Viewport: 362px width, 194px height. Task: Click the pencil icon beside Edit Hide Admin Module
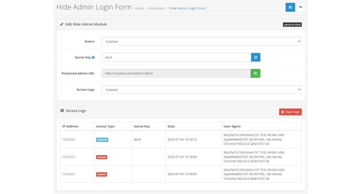coord(62,25)
